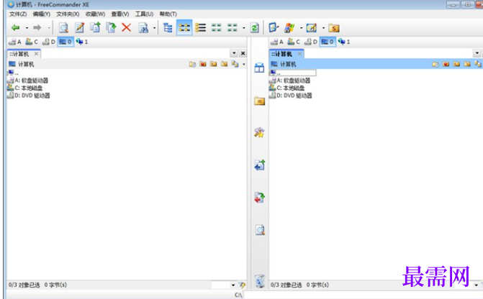Switch left panel to drive C button

pos(32,42)
